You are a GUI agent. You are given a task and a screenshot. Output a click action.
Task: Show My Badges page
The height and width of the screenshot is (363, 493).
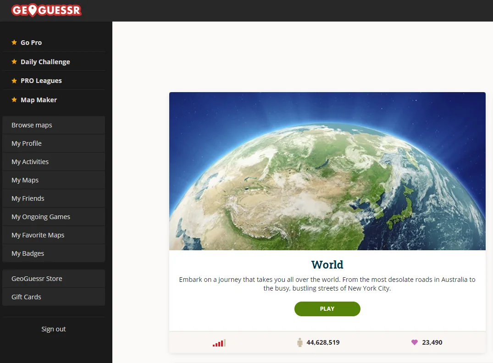pos(28,253)
